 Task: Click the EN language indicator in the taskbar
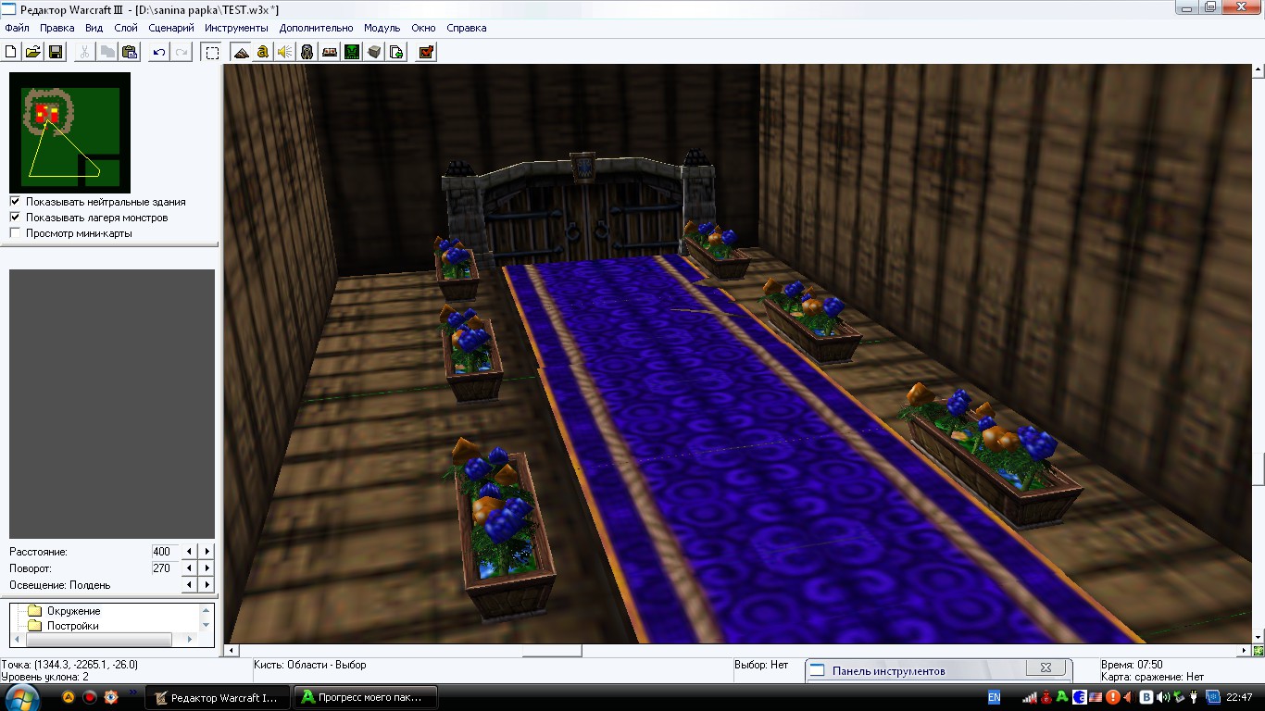pos(994,697)
